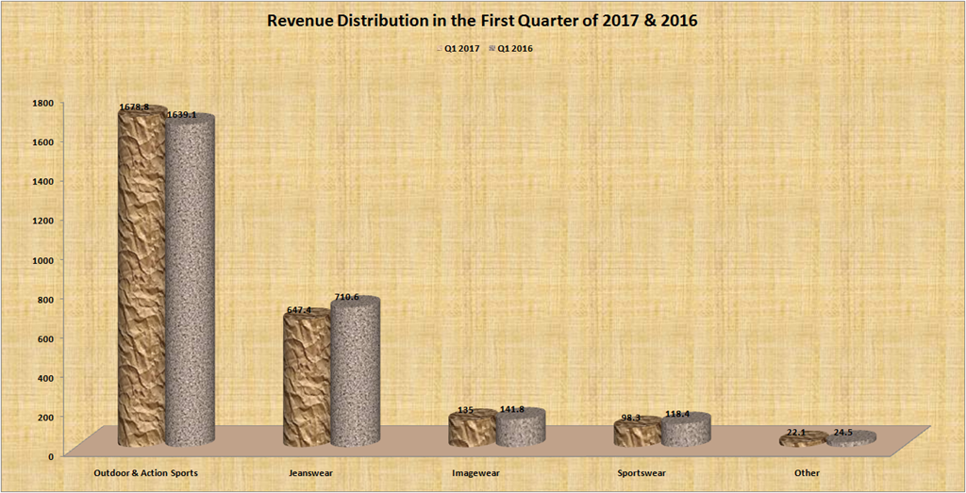Click the Other Q1 2017 cylinder

click(803, 439)
